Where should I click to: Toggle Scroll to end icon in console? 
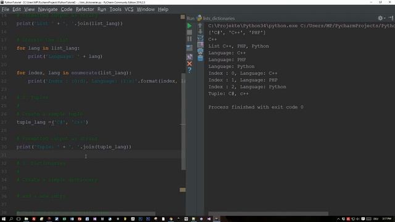pyautogui.click(x=200, y=45)
